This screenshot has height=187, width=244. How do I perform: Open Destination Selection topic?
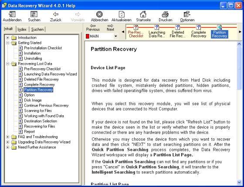[x=41, y=121]
